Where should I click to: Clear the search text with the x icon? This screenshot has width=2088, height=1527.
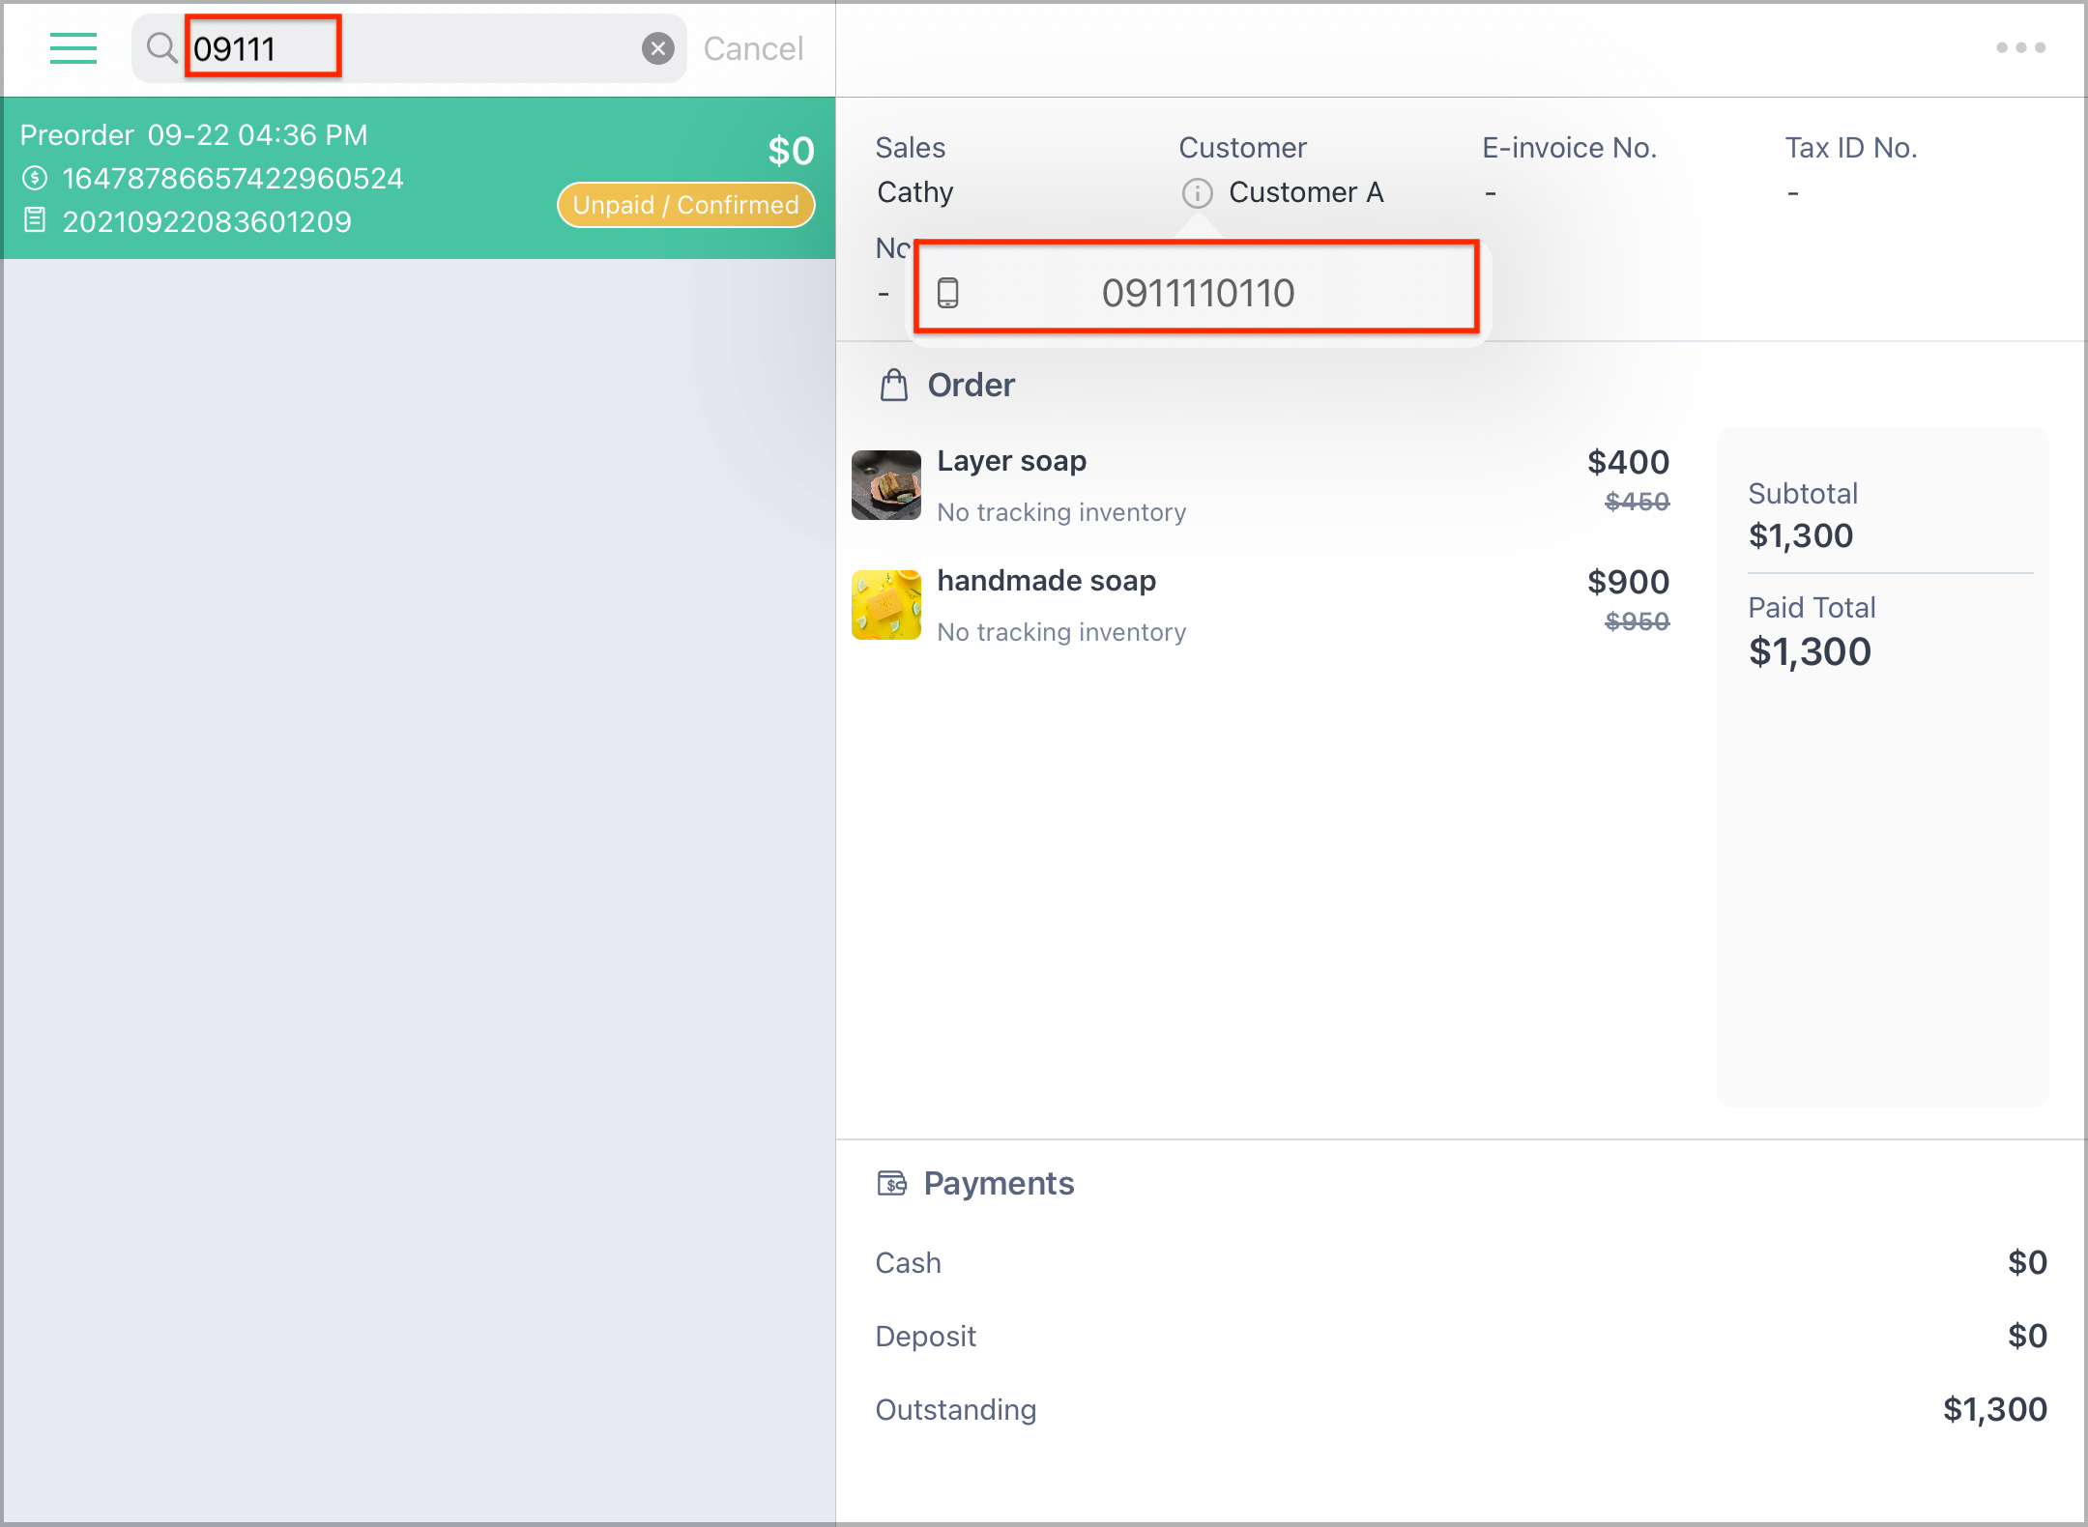click(658, 48)
